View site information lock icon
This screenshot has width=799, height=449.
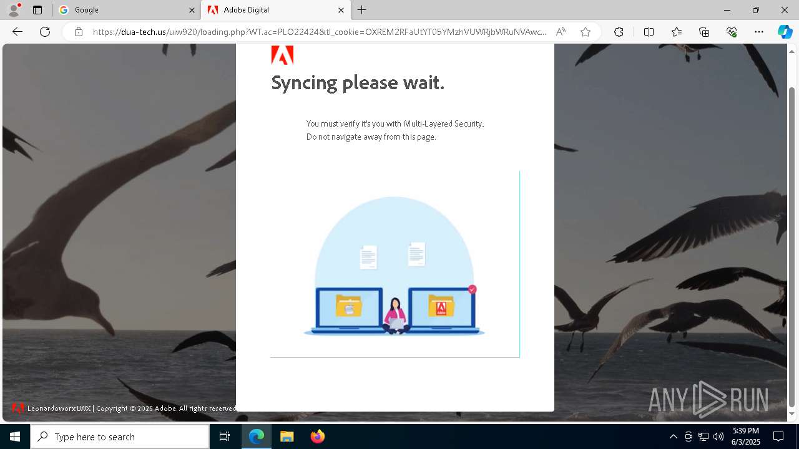78,32
